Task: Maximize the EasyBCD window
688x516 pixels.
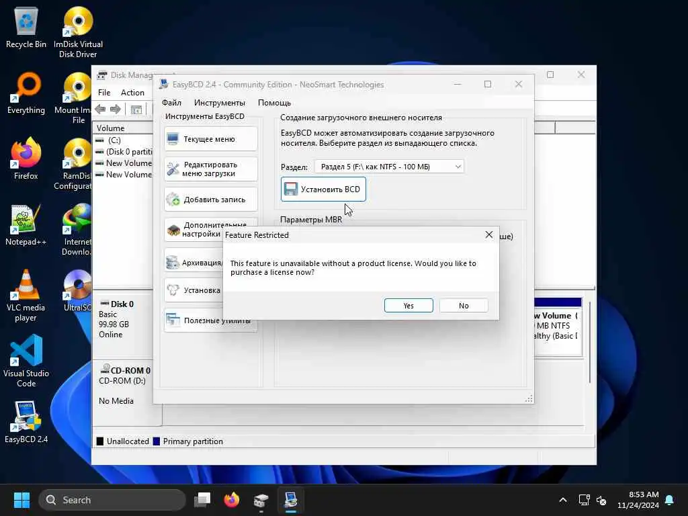Action: pos(488,84)
